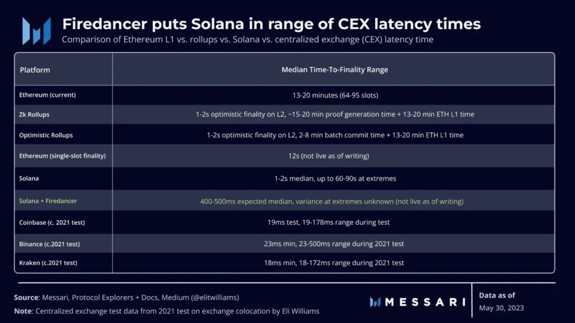This screenshot has width=575, height=323.
Task: Select the May 30, 2023 date text
Action: (500, 308)
